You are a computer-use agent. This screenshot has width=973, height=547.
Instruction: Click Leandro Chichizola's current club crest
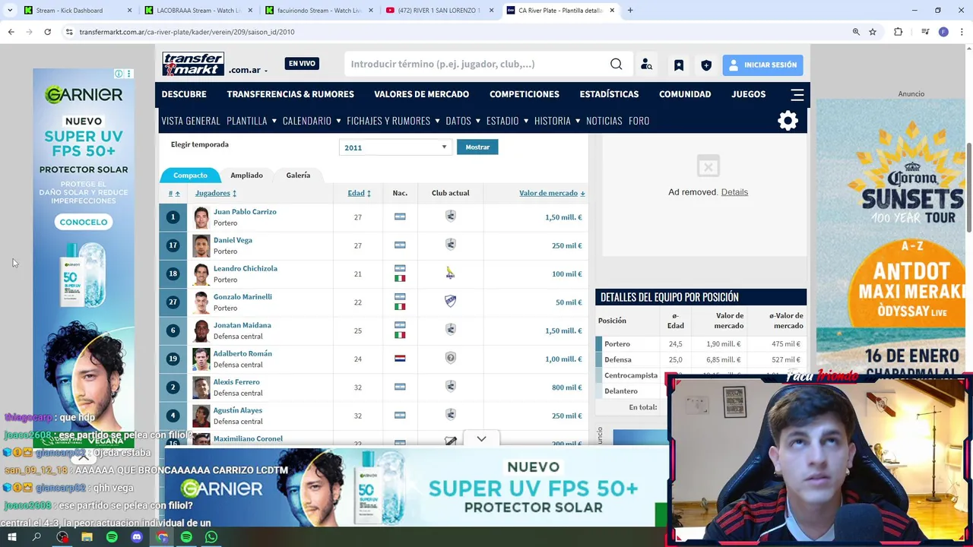451,273
